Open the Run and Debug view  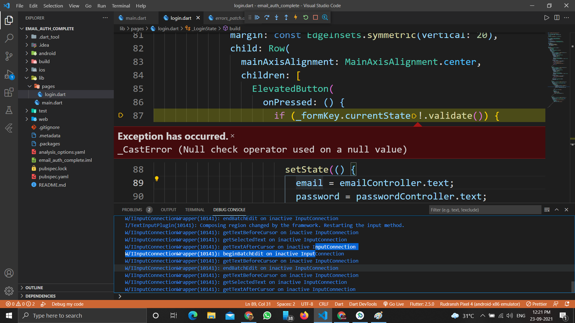pos(9,74)
